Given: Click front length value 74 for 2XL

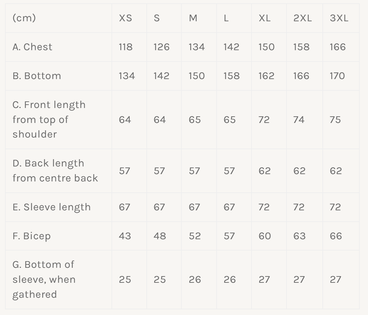Looking at the screenshot, I should (x=299, y=119).
